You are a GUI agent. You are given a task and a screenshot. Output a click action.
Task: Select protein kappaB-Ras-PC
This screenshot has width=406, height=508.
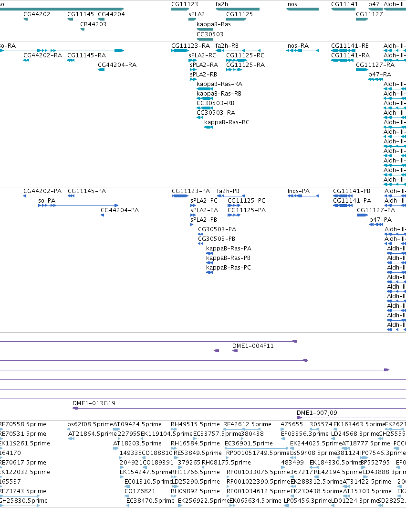[229, 268]
